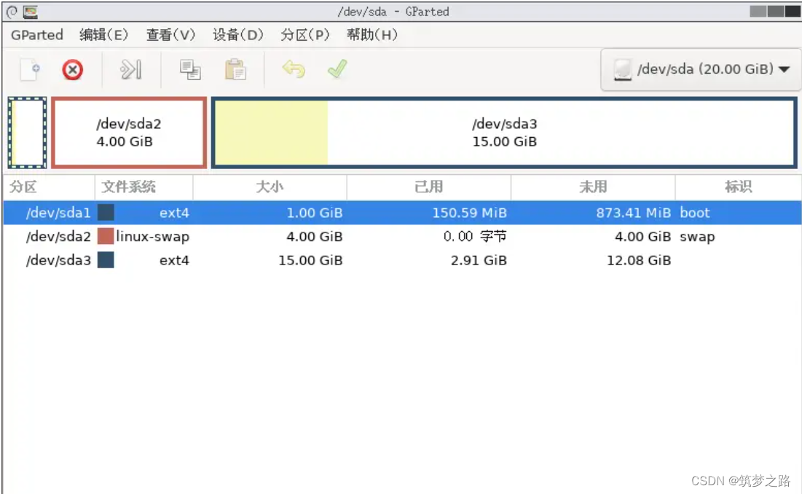The image size is (802, 494).
Task: Select the small dashed sda1 graphic block
Action: [x=27, y=133]
